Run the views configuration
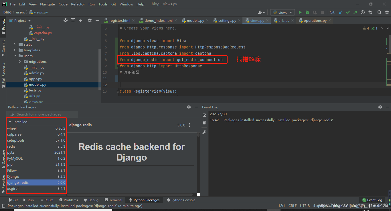The image size is (391, 211). (300, 12)
